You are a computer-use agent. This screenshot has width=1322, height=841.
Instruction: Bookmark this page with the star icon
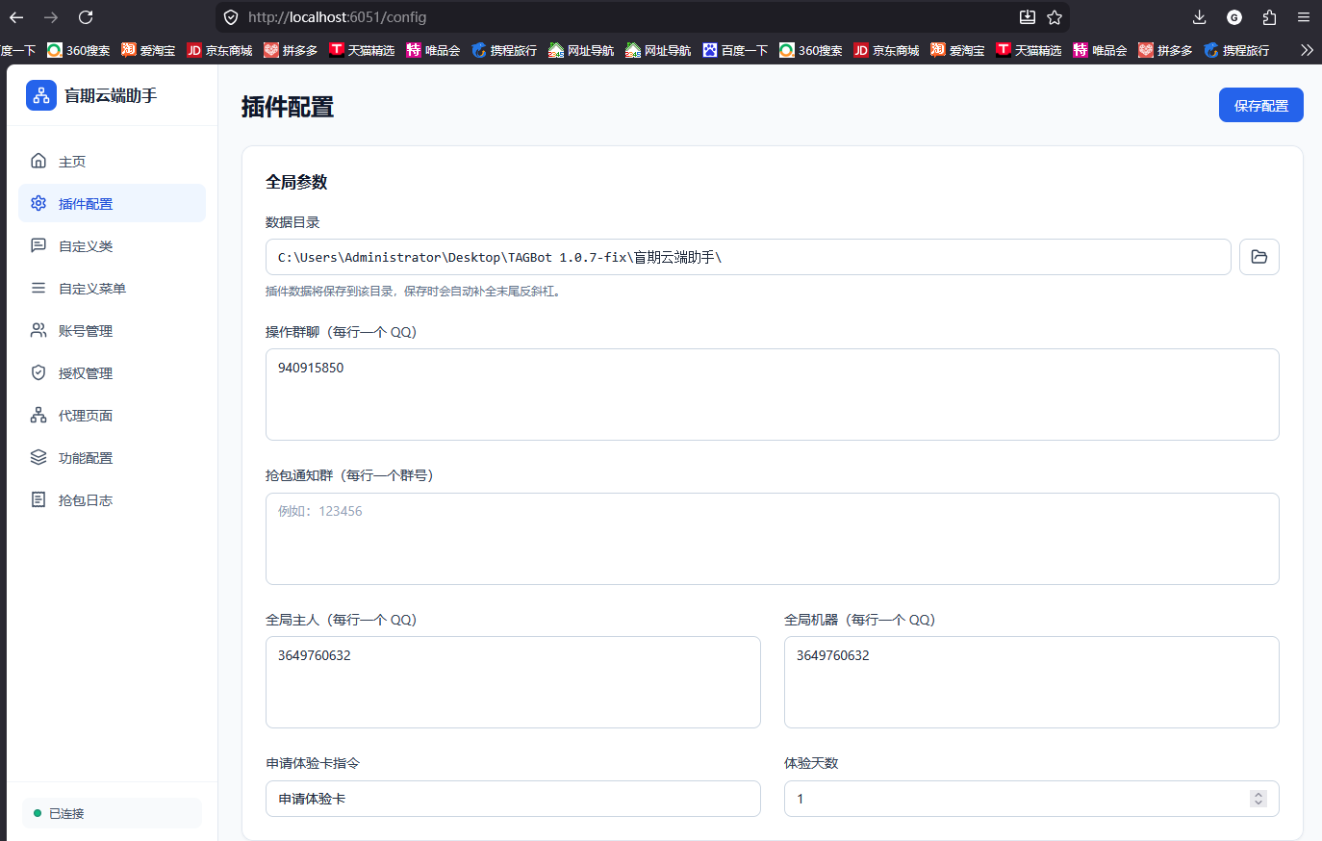click(1055, 17)
